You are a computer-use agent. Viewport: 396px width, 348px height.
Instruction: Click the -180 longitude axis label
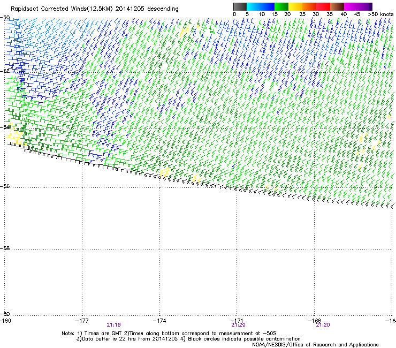(x=5, y=321)
